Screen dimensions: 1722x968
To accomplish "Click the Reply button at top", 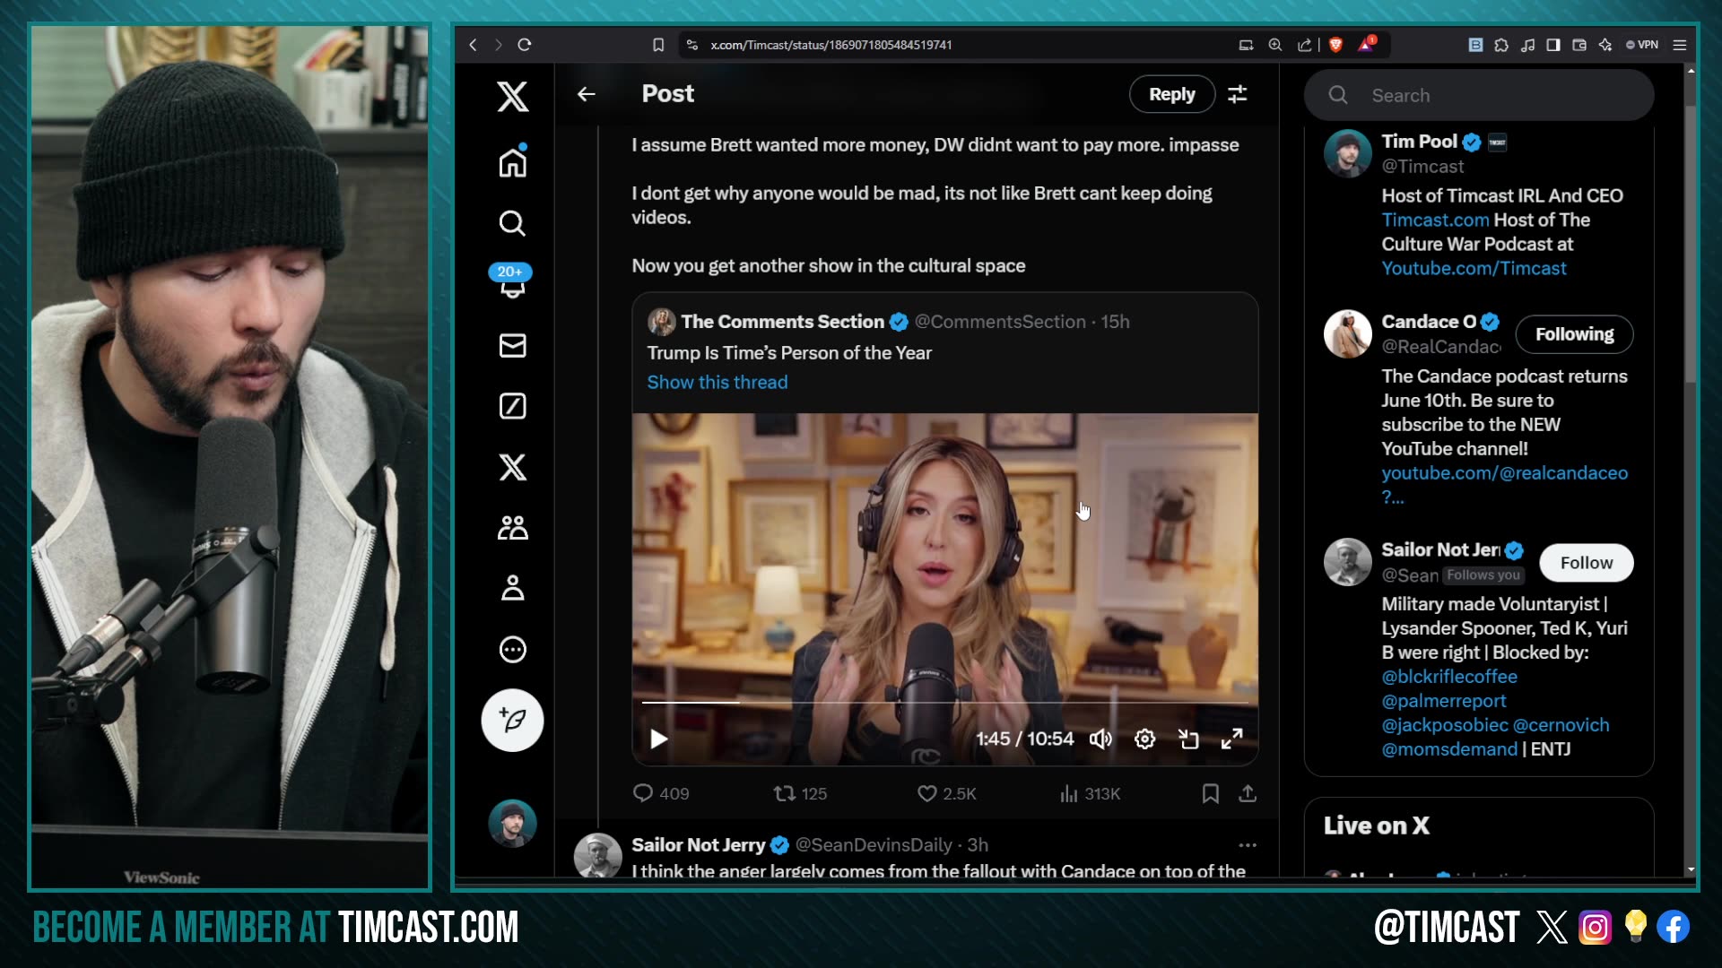I will [1171, 94].
